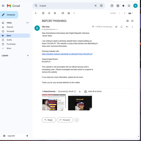Delete this email with trash icon
The image size is (141, 141).
click(55, 13)
